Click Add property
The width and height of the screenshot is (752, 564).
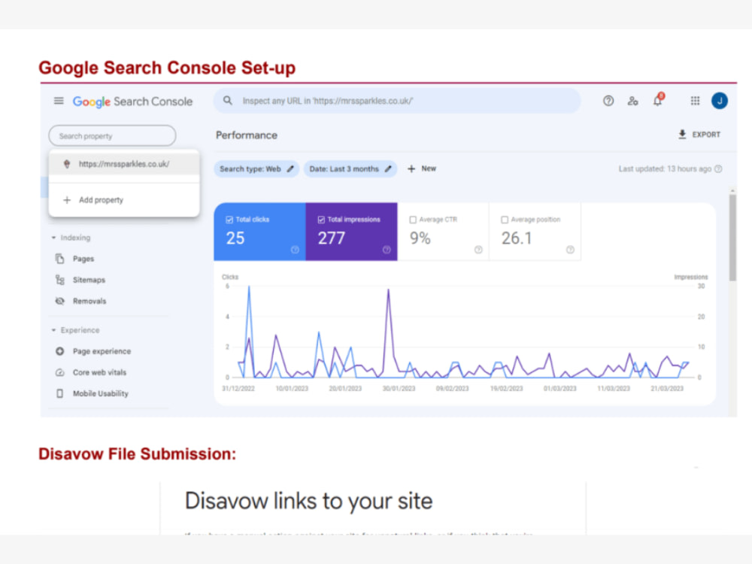tap(124, 200)
